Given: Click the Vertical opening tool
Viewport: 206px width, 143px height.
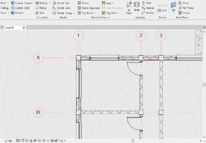Looking at the screenshot, I should click(x=148, y=8).
